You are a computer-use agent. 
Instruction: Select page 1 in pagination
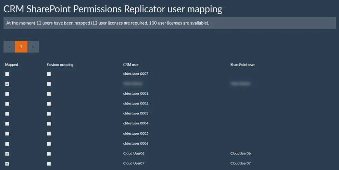[x=21, y=47]
